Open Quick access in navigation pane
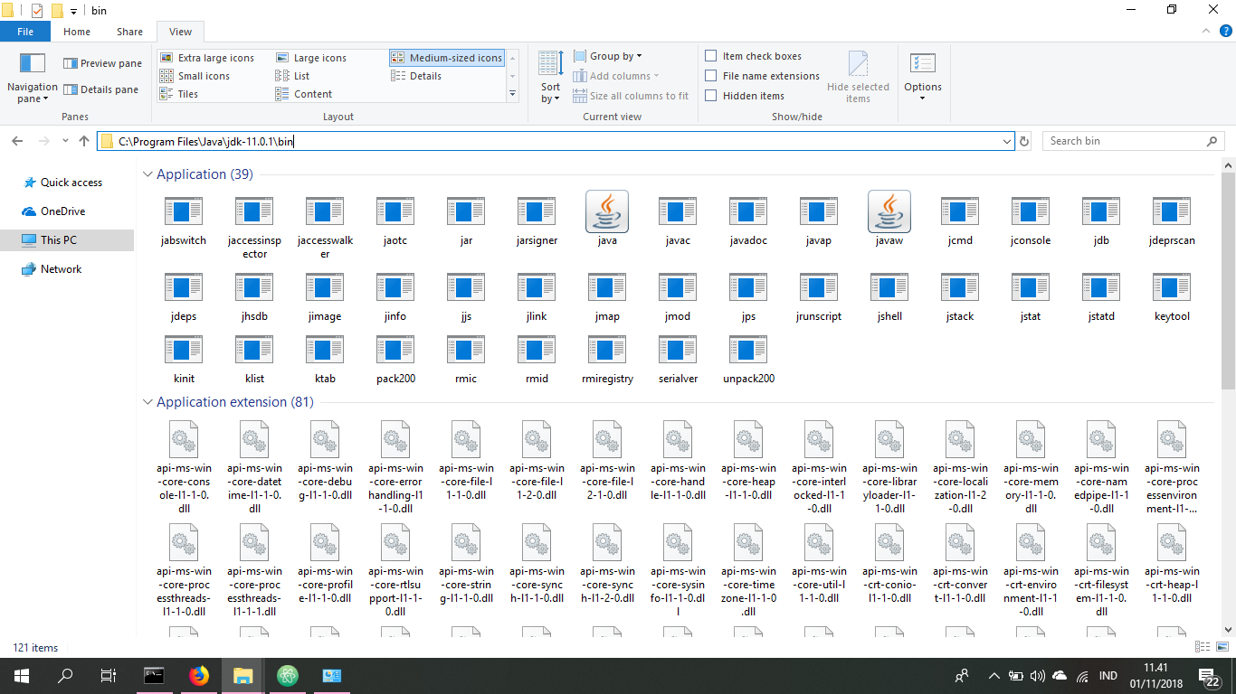Image resolution: width=1236 pixels, height=694 pixels. click(x=62, y=183)
